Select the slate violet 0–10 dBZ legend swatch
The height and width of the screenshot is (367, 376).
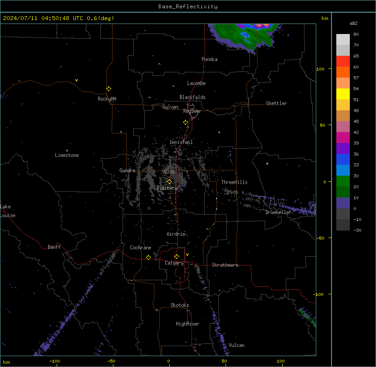(343, 203)
